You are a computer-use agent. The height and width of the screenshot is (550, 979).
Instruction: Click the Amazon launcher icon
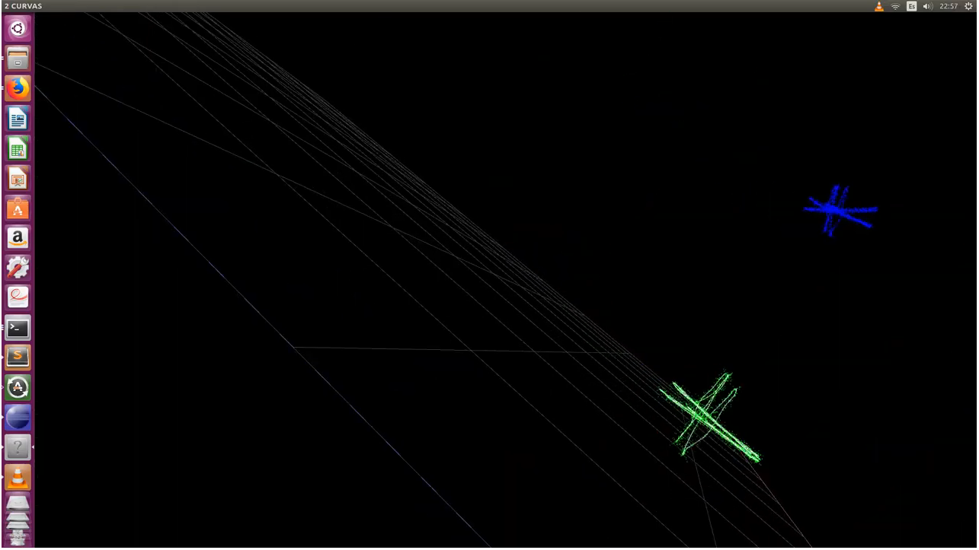pos(18,238)
